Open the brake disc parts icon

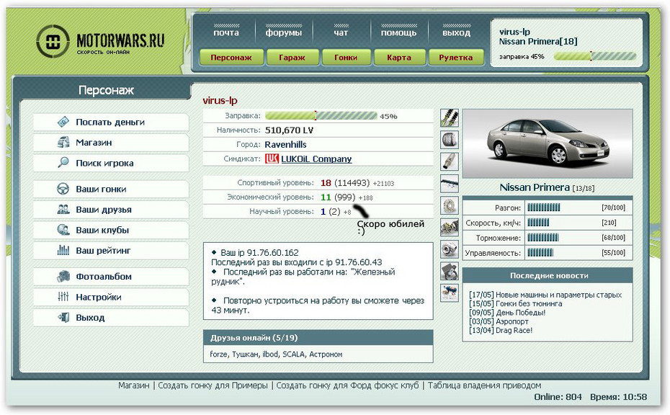(450, 205)
